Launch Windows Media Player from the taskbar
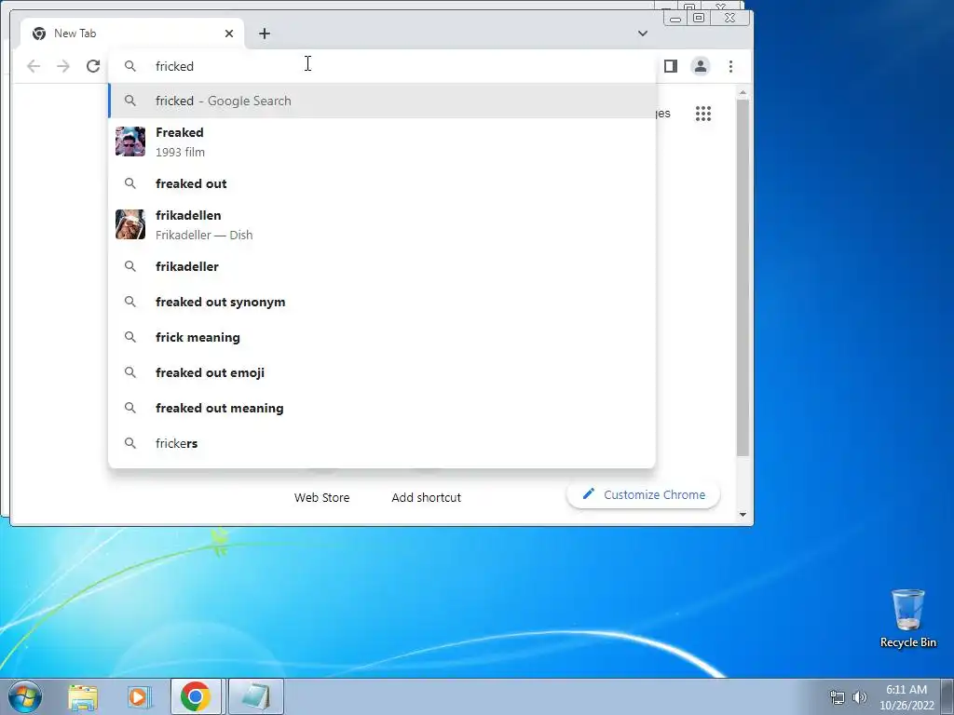The width and height of the screenshot is (954, 715). pyautogui.click(x=140, y=696)
